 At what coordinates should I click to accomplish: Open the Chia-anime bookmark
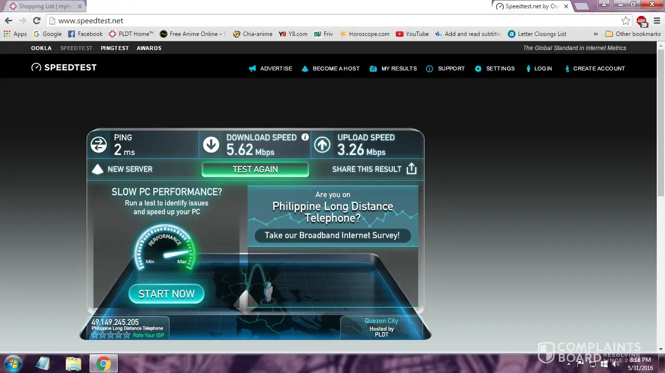pos(253,34)
